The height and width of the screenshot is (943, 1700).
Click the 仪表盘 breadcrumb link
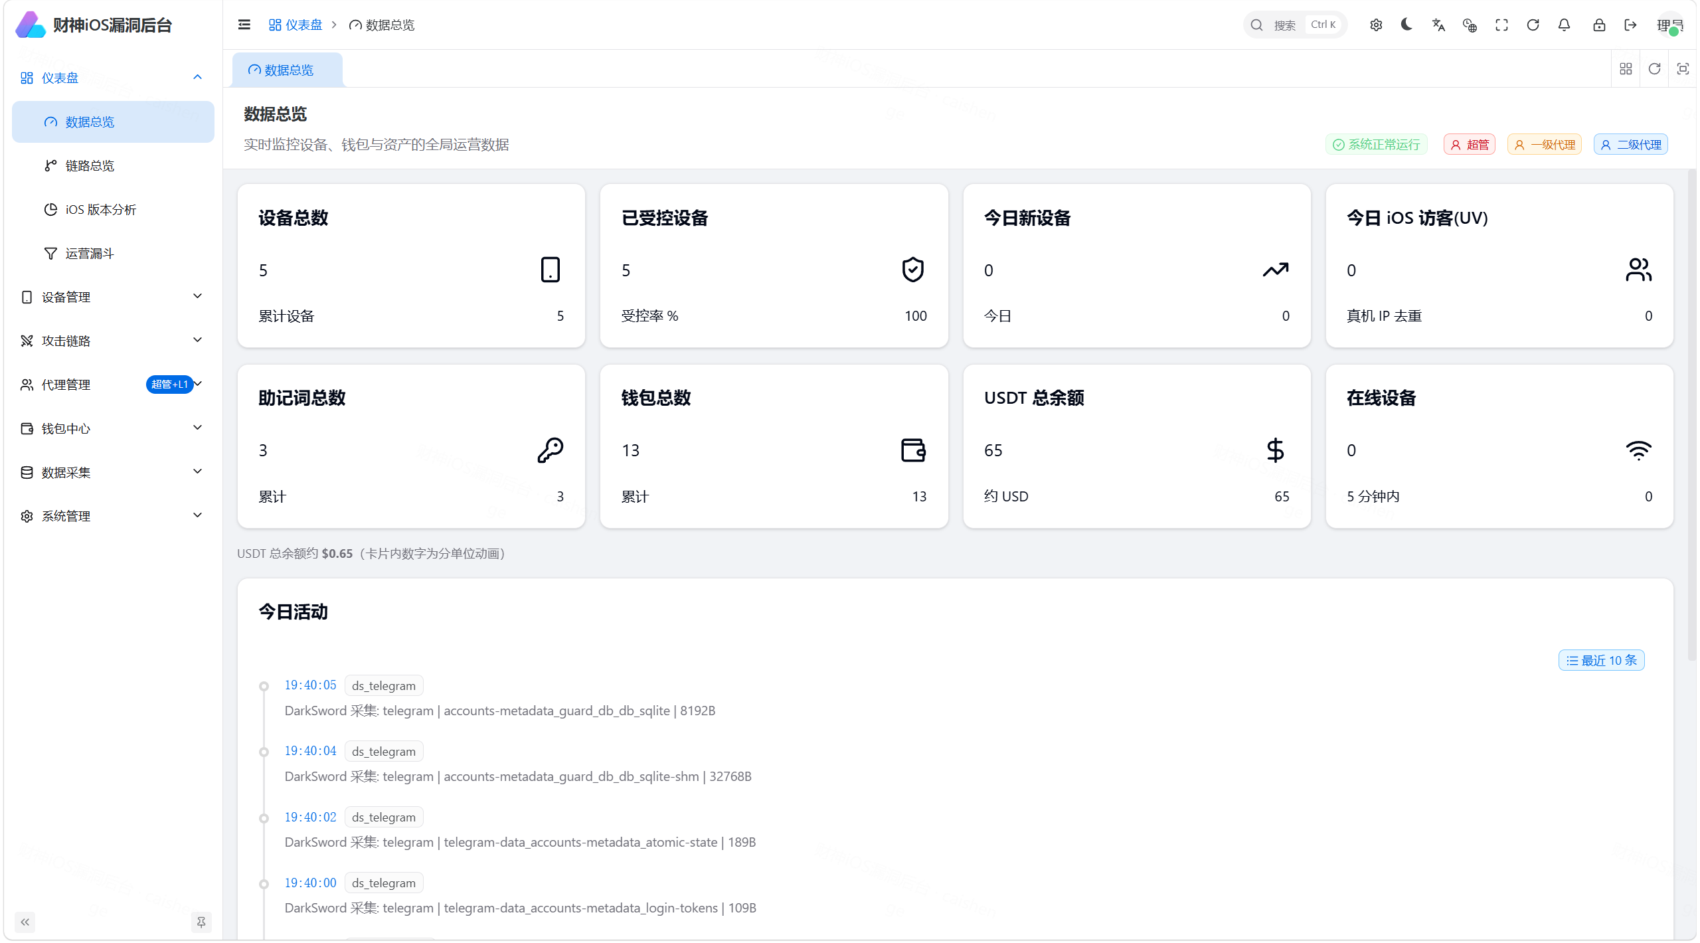tap(296, 25)
